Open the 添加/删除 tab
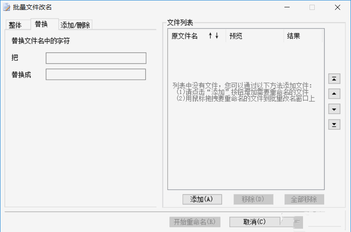 (75, 25)
